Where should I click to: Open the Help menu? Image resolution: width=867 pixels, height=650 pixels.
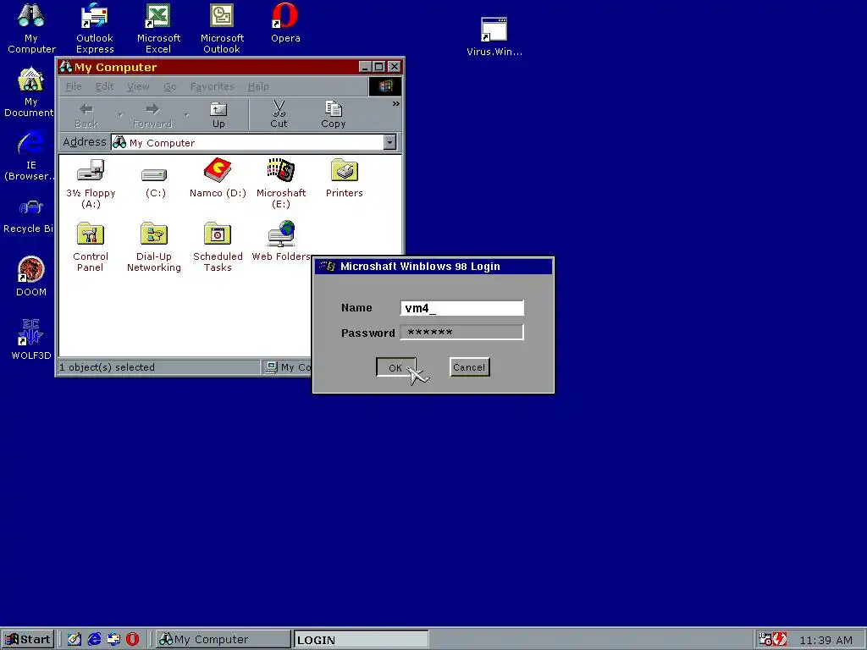click(258, 87)
